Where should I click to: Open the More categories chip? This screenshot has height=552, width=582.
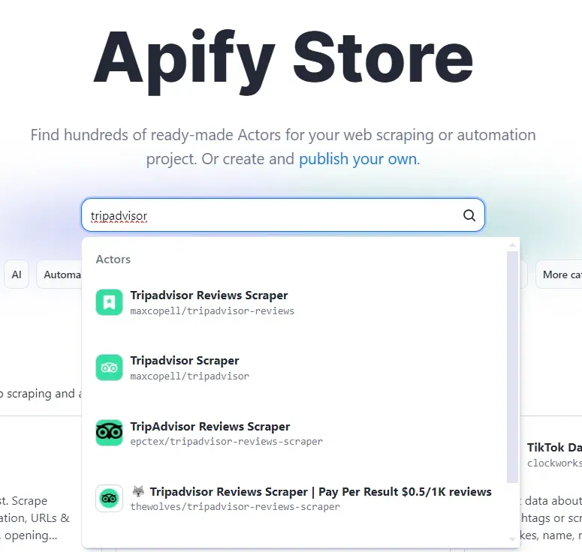(559, 274)
